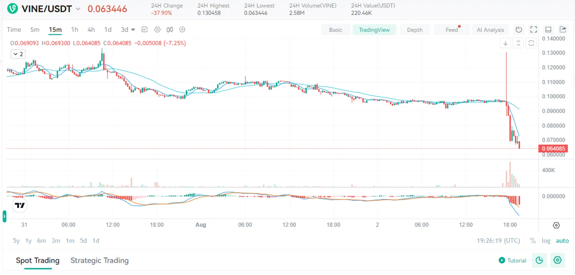Click the Aug label on time axis

pyautogui.click(x=201, y=225)
